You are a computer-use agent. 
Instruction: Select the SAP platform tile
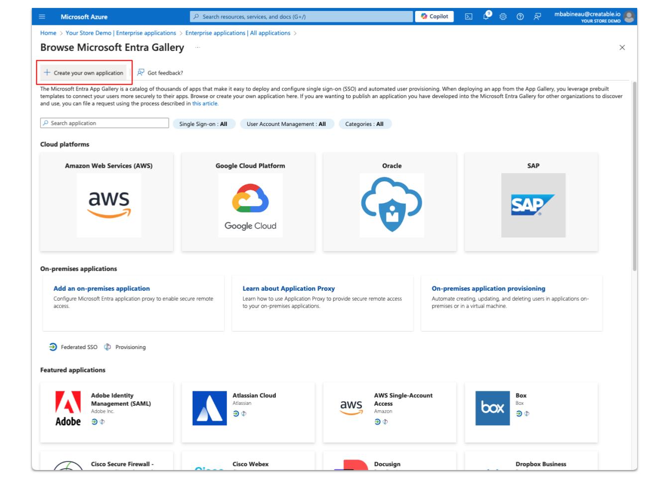coord(532,202)
